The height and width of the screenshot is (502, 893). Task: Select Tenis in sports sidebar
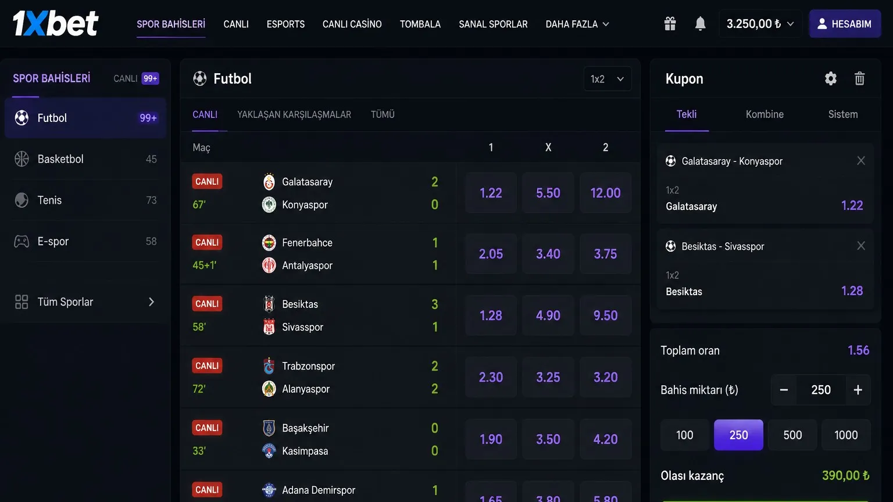pyautogui.click(x=85, y=200)
